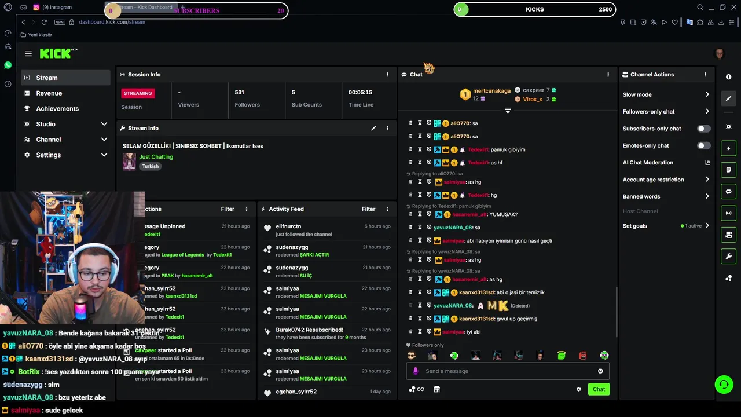The image size is (741, 417).
Task: Click the Kick logo
Action: tap(58, 54)
